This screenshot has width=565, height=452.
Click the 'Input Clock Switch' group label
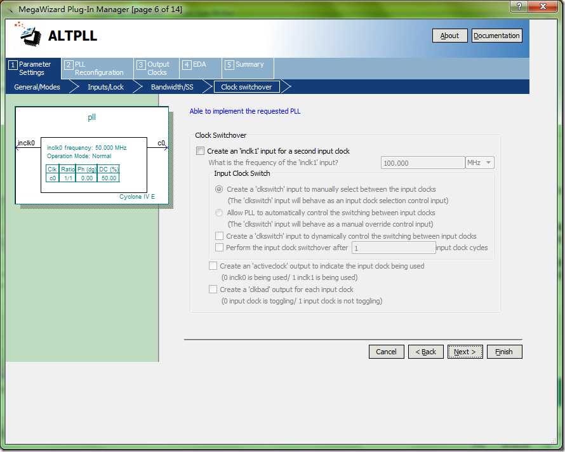tap(242, 173)
